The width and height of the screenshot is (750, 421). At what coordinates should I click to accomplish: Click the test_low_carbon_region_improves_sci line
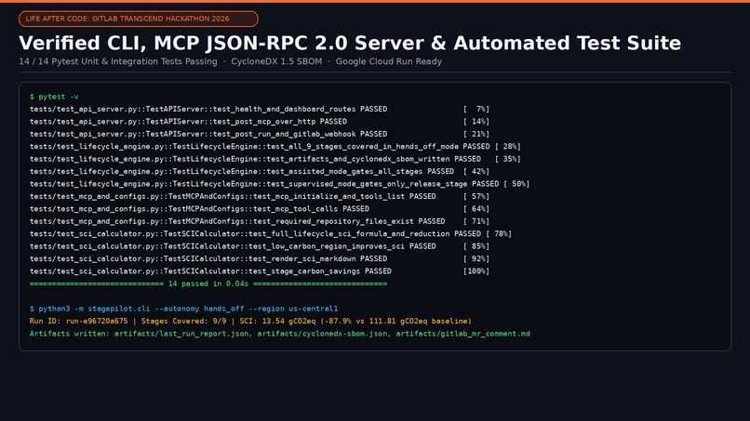(260, 245)
